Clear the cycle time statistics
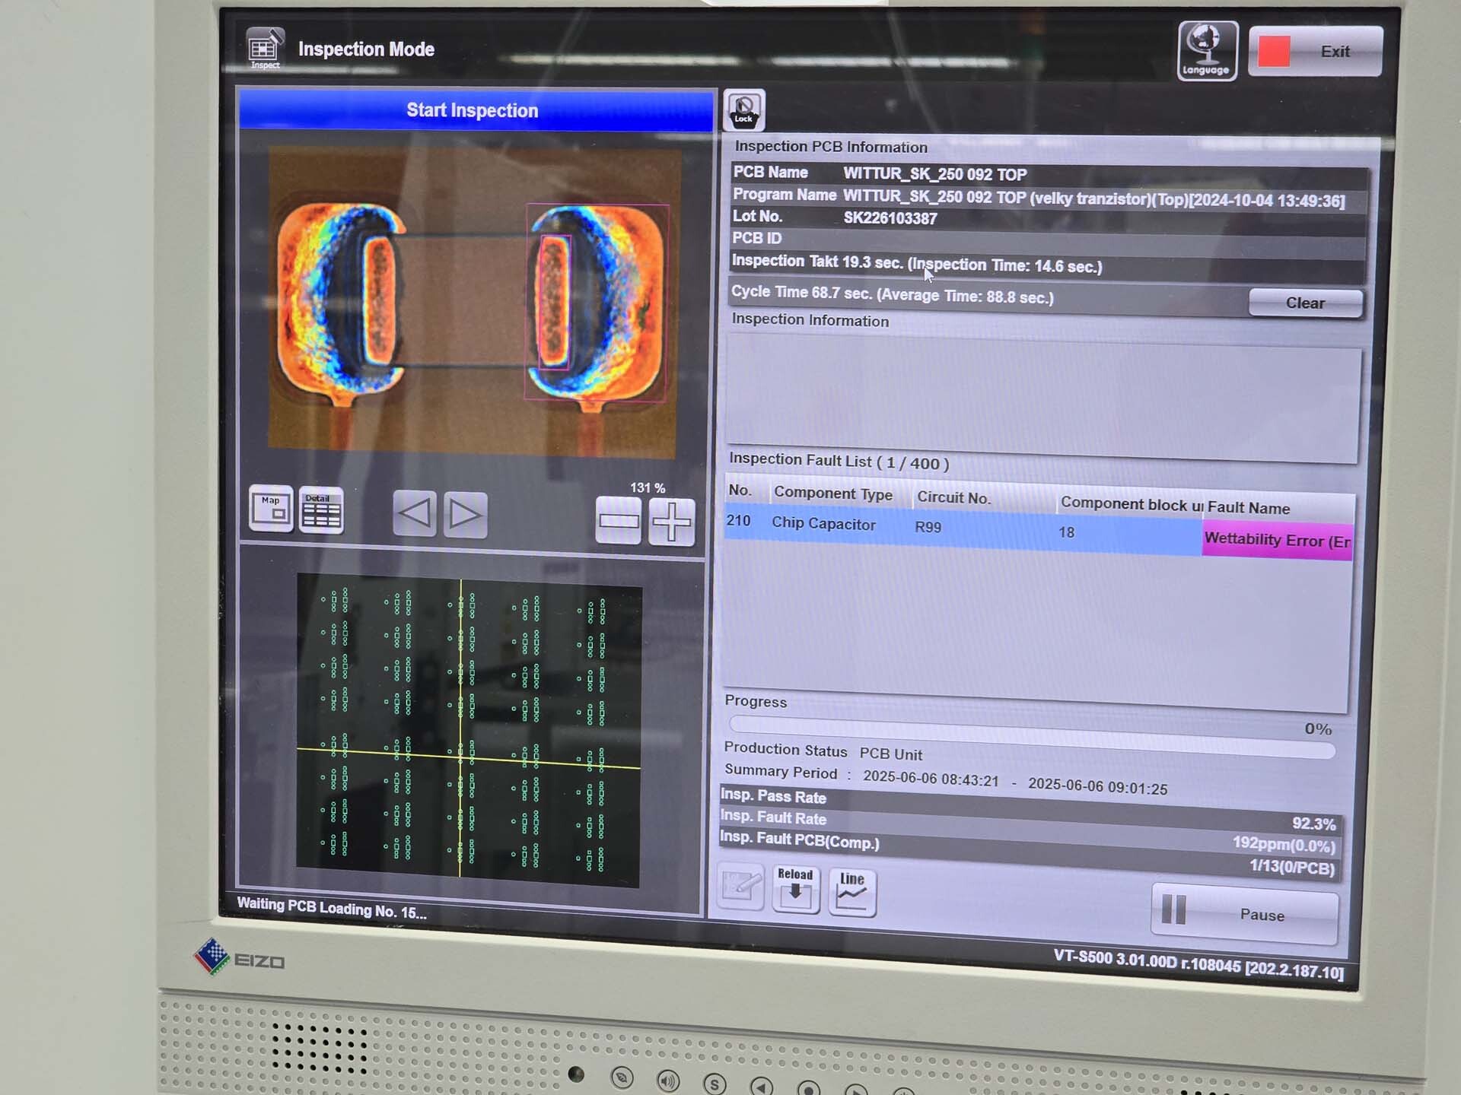This screenshot has width=1461, height=1095. point(1305,303)
